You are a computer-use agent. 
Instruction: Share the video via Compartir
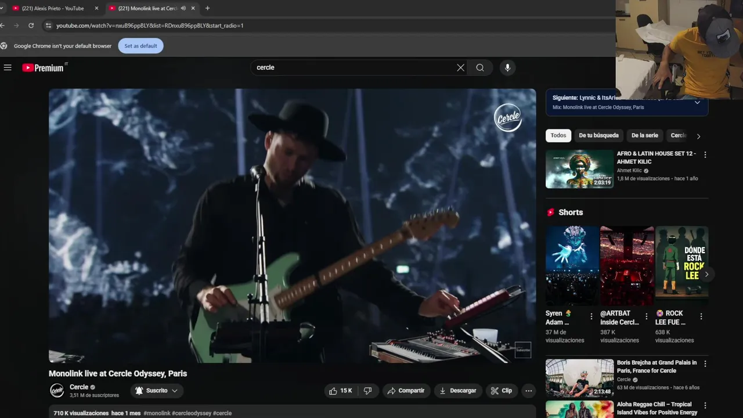tap(406, 391)
